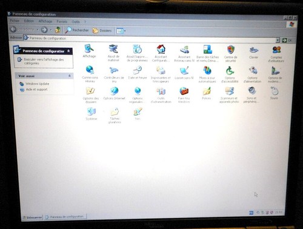The width and height of the screenshot is (303, 229).
Task: Click Basculer vers l'affichage des catégories
Action: (x=44, y=61)
